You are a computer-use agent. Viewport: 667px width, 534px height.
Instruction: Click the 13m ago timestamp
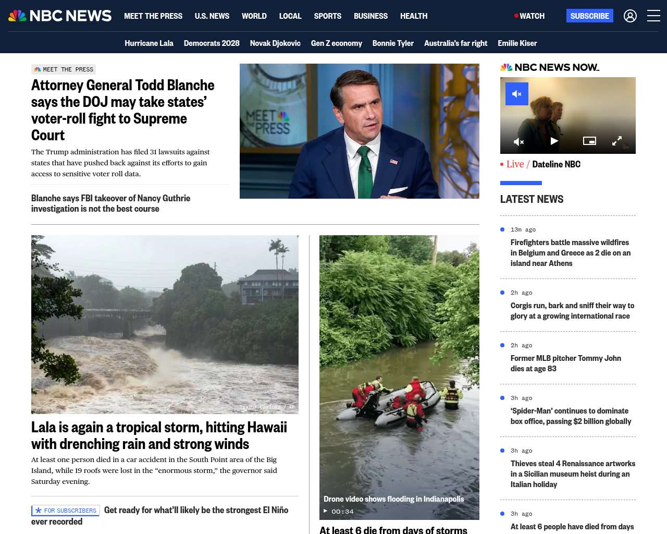click(x=523, y=229)
